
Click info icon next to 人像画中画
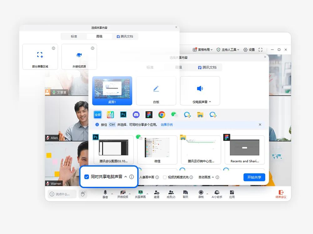(x=157, y=177)
